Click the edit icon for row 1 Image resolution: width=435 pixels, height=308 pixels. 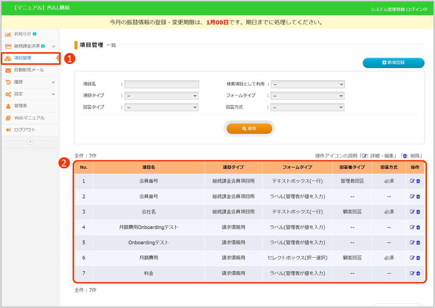click(412, 181)
